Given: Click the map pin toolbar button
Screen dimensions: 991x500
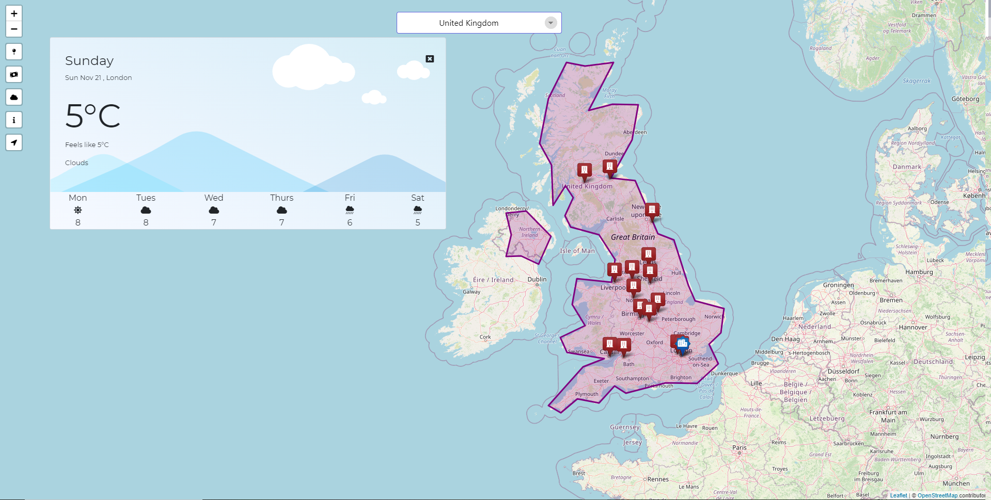Looking at the screenshot, I should click(x=14, y=52).
